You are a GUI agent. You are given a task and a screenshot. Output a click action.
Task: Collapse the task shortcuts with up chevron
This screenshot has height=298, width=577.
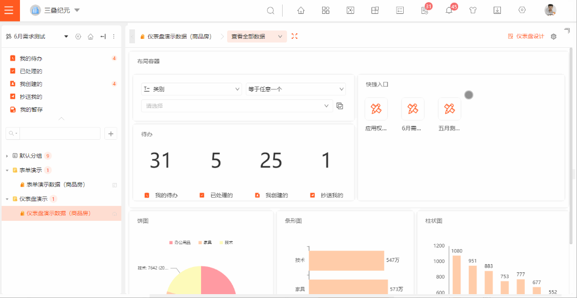(62, 119)
